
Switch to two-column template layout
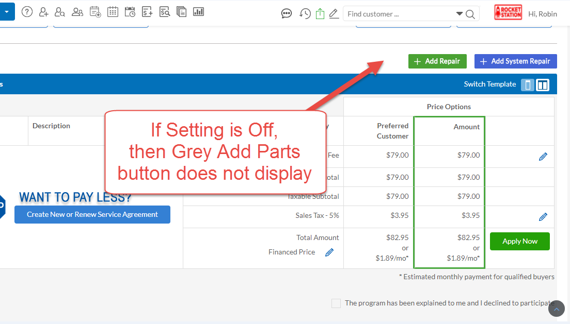click(x=543, y=85)
